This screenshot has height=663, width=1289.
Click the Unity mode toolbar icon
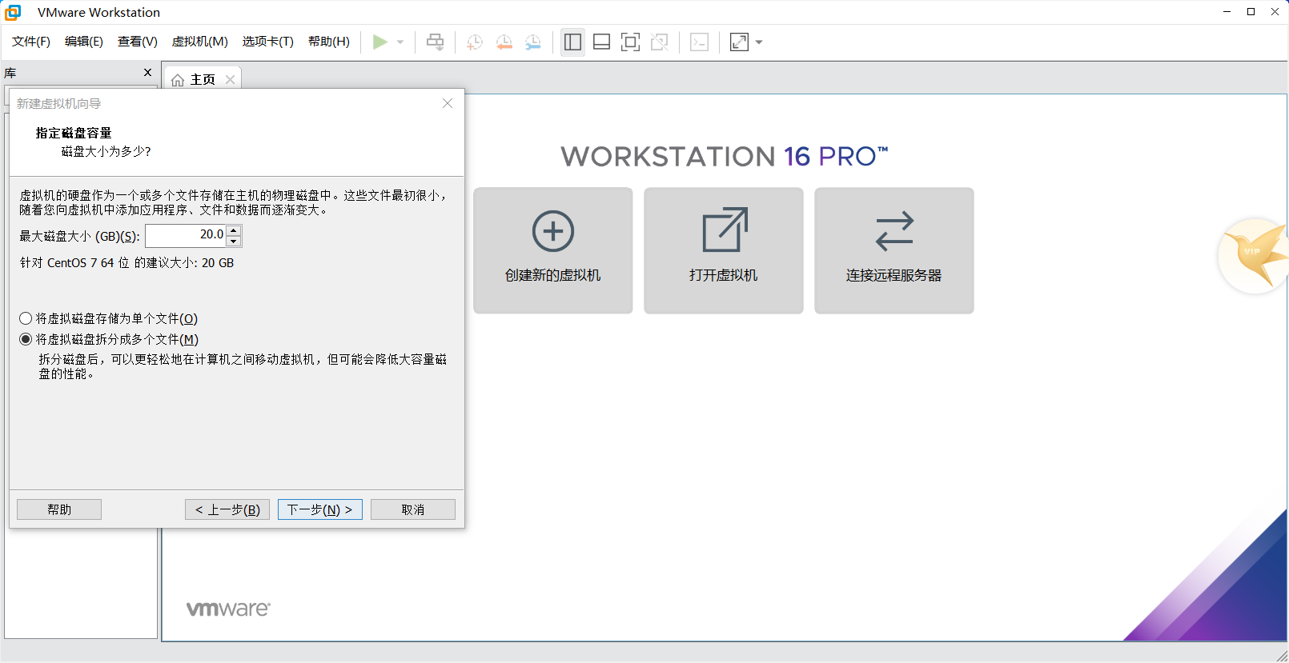pos(660,42)
